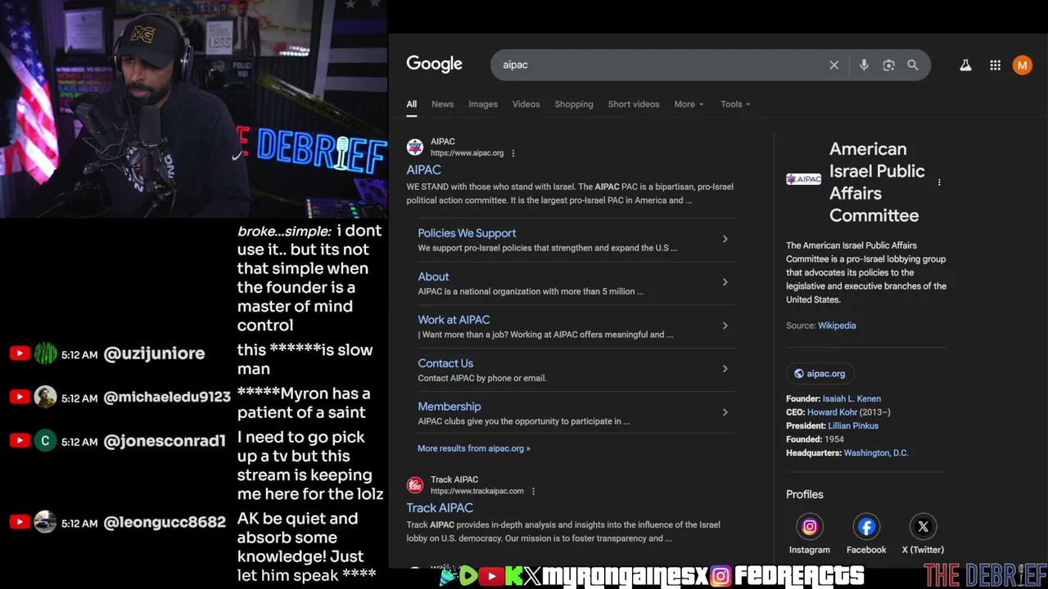Open the Google apps grid icon
Image resolution: width=1048 pixels, height=589 pixels.
click(x=995, y=65)
